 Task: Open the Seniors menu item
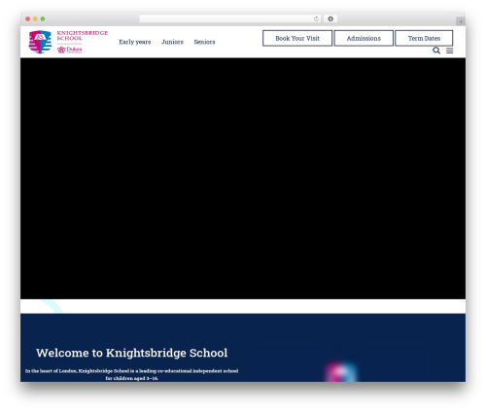click(x=204, y=42)
